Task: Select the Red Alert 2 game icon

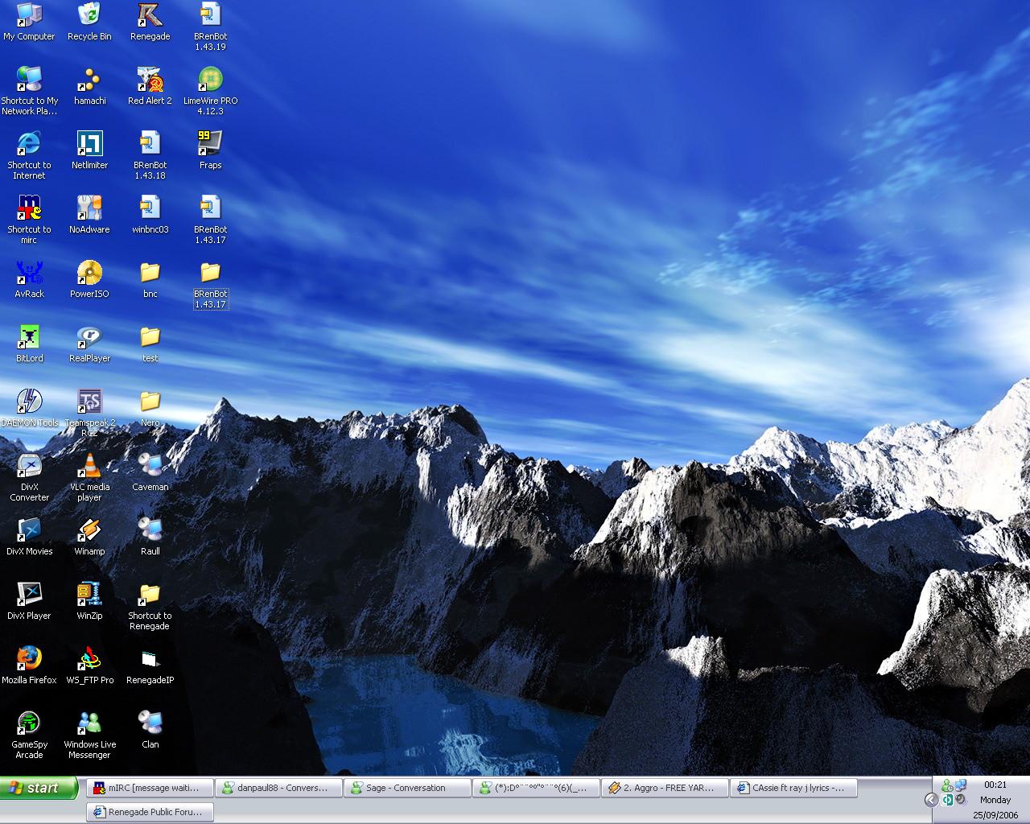Action: 150,80
